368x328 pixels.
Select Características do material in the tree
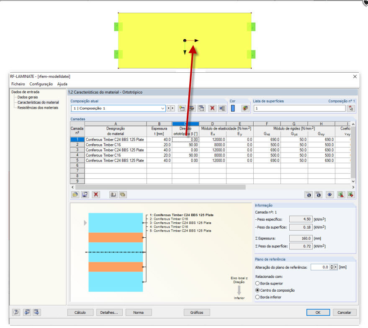click(38, 102)
